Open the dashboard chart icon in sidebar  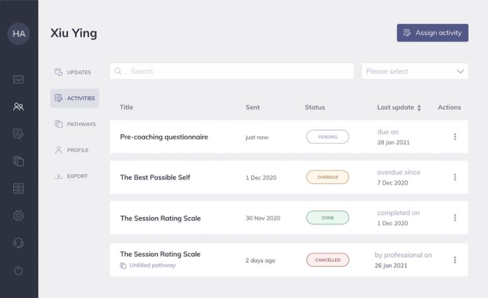[x=19, y=79]
